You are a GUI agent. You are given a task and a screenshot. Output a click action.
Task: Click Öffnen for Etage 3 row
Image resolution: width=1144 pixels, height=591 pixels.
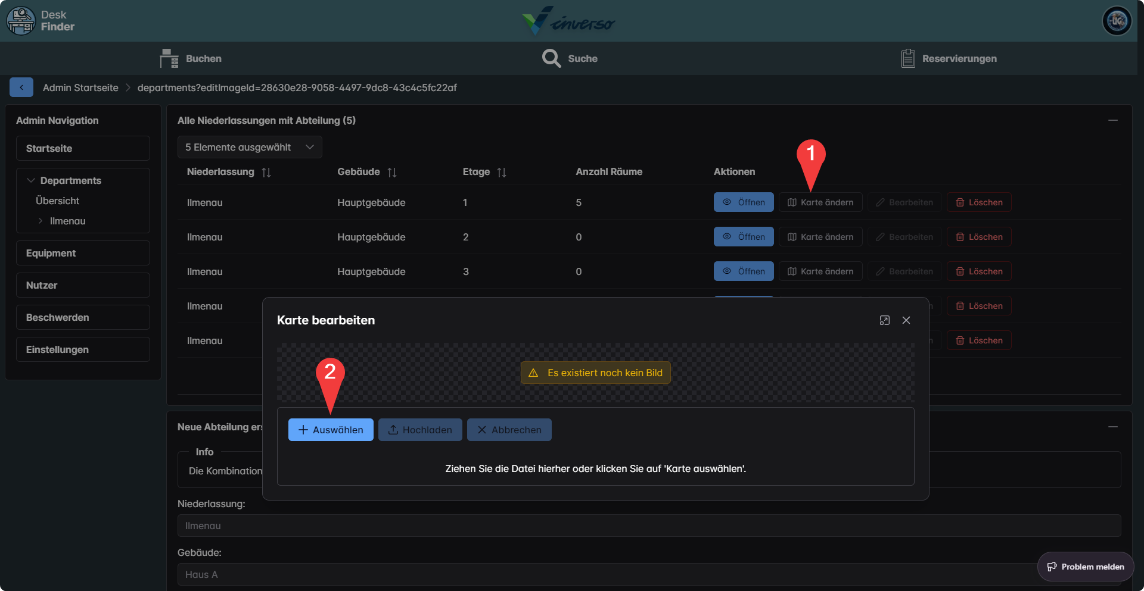[744, 271]
